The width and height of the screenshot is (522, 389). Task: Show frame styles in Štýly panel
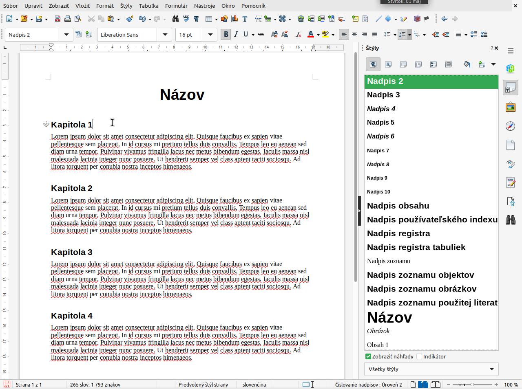[403, 64]
